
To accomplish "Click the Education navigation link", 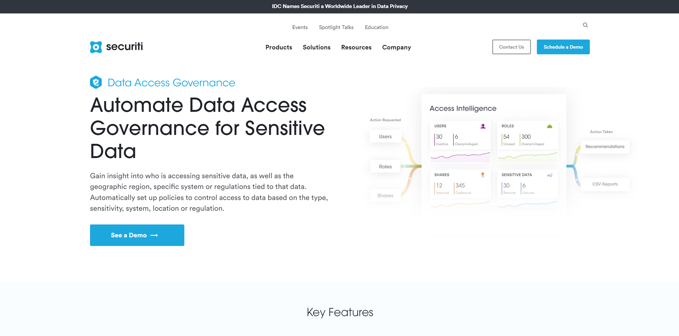I will pyautogui.click(x=377, y=27).
